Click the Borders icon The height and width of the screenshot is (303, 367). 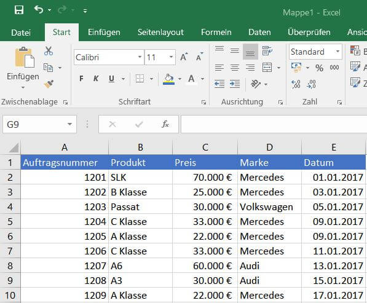[140, 79]
